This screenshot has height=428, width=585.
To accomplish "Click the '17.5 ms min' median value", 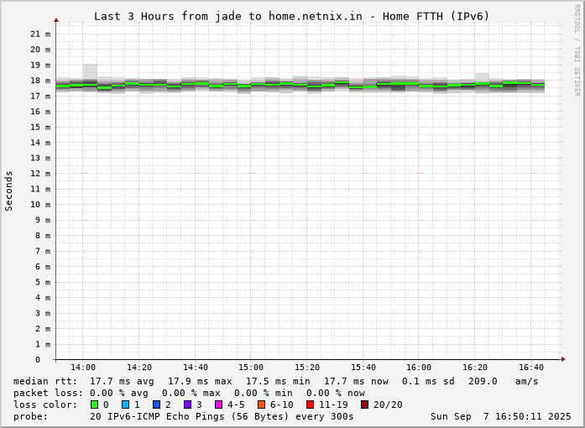I will (278, 381).
